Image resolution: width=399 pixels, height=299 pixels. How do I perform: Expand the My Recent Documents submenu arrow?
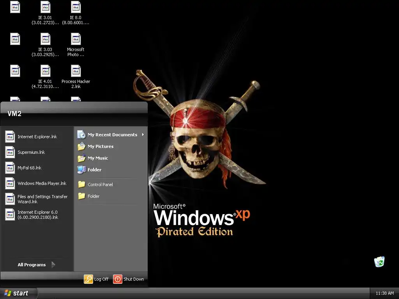143,134
